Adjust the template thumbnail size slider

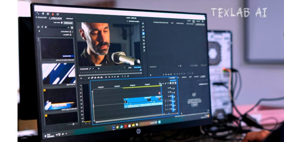pyautogui.click(x=73, y=124)
